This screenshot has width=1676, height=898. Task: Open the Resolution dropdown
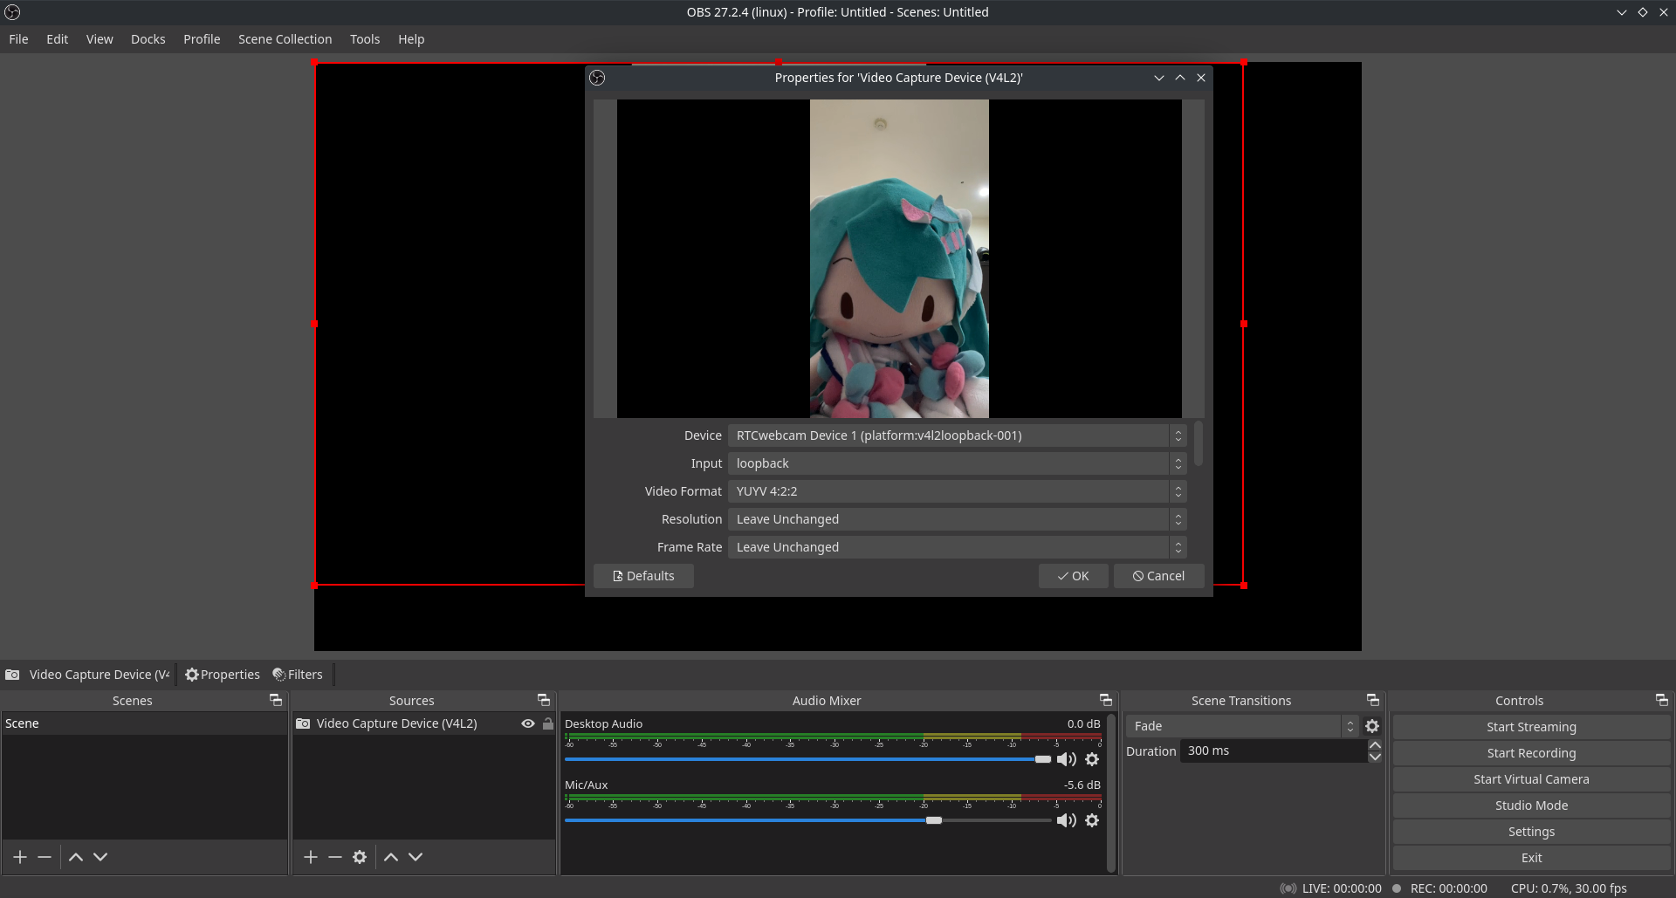click(x=958, y=519)
